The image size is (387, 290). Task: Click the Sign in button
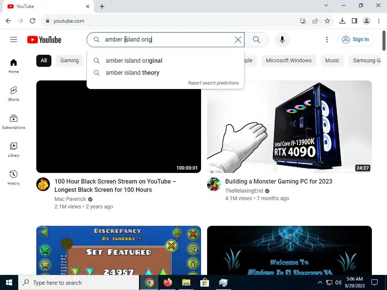356,39
